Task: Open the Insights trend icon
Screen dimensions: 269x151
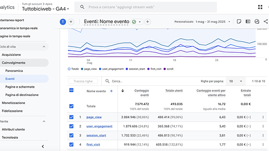Action: click(x=257, y=22)
